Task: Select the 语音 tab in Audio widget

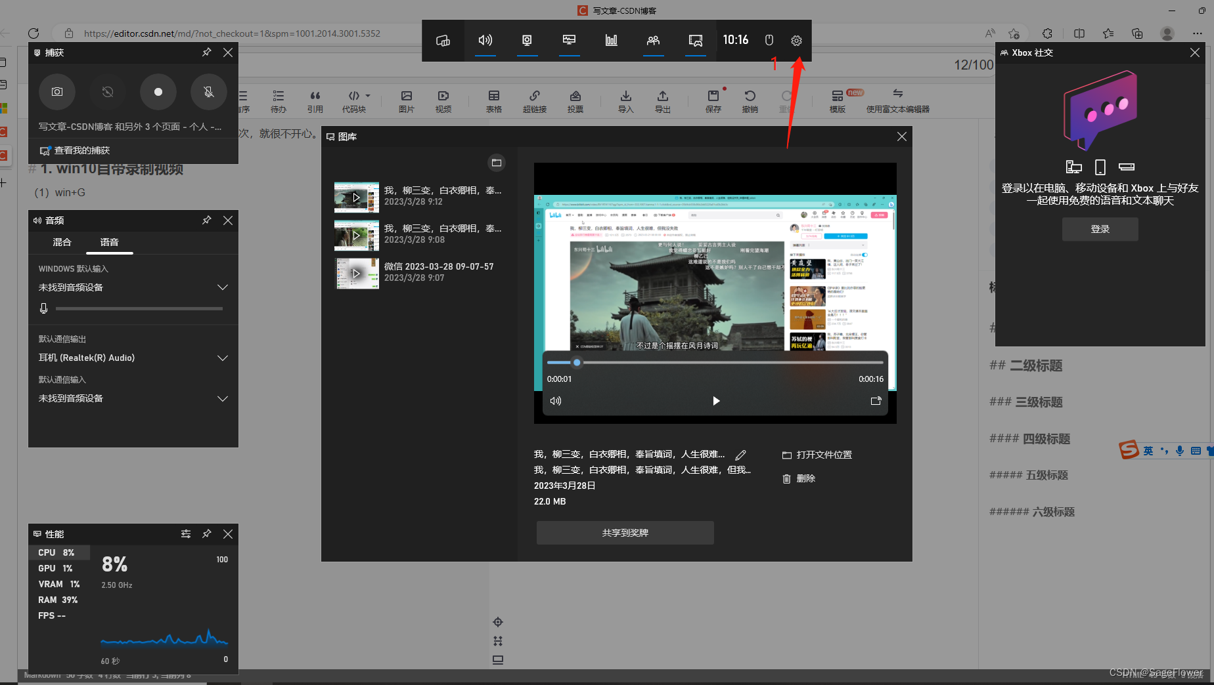Action: tap(110, 242)
